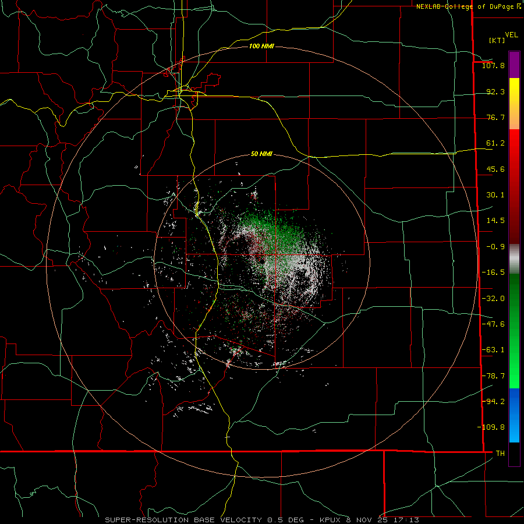Click the 100 NMI range ring label

261,46
